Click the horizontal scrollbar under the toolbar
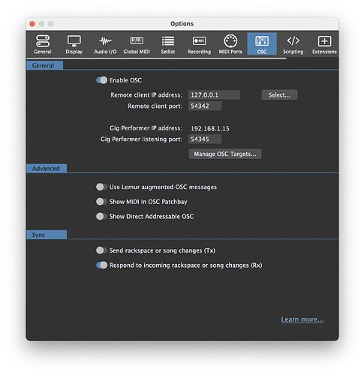 (x=156, y=58)
